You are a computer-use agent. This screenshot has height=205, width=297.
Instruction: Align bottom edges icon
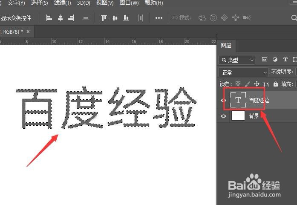coord(126,18)
